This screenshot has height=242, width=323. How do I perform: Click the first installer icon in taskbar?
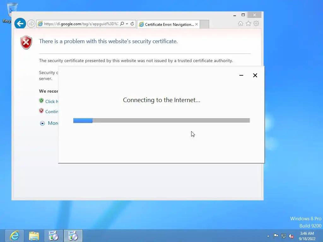[54, 236]
